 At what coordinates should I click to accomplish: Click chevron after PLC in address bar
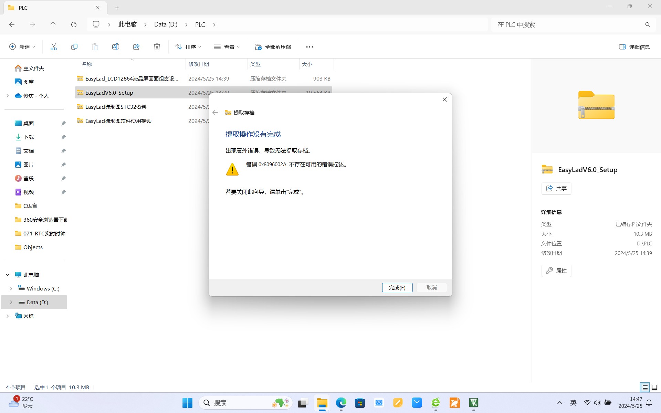pos(214,24)
